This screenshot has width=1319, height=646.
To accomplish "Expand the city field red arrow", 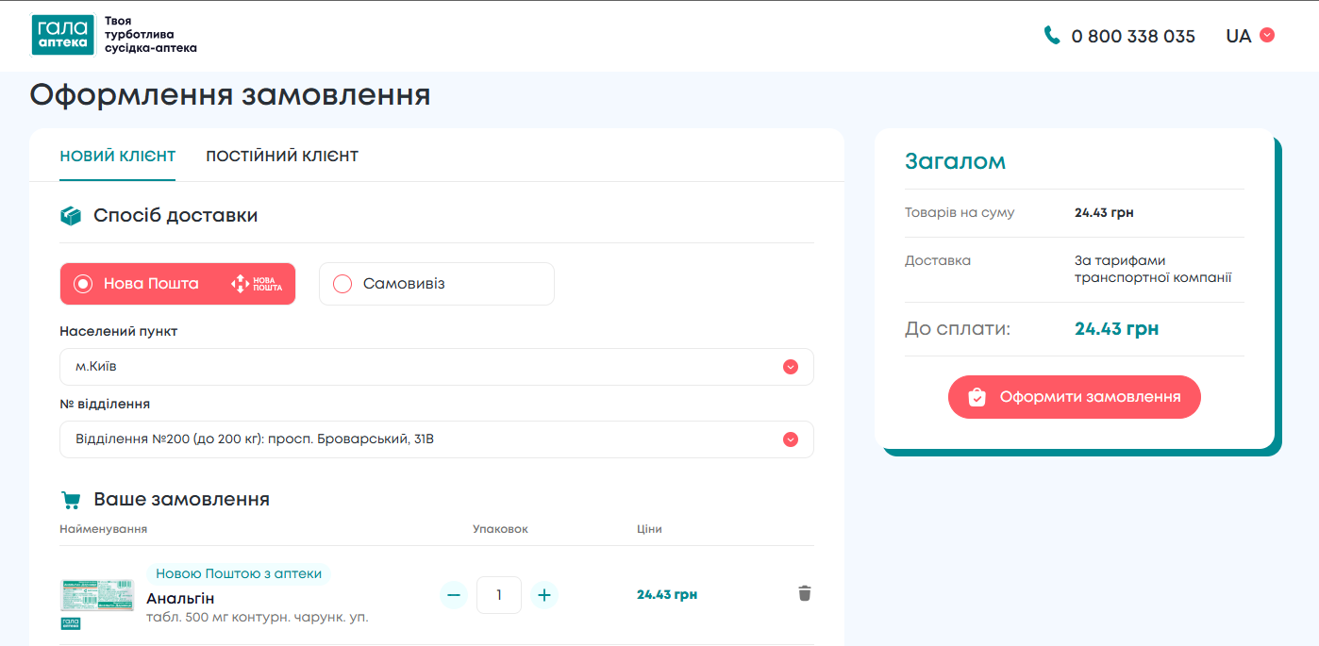I will pos(791,367).
